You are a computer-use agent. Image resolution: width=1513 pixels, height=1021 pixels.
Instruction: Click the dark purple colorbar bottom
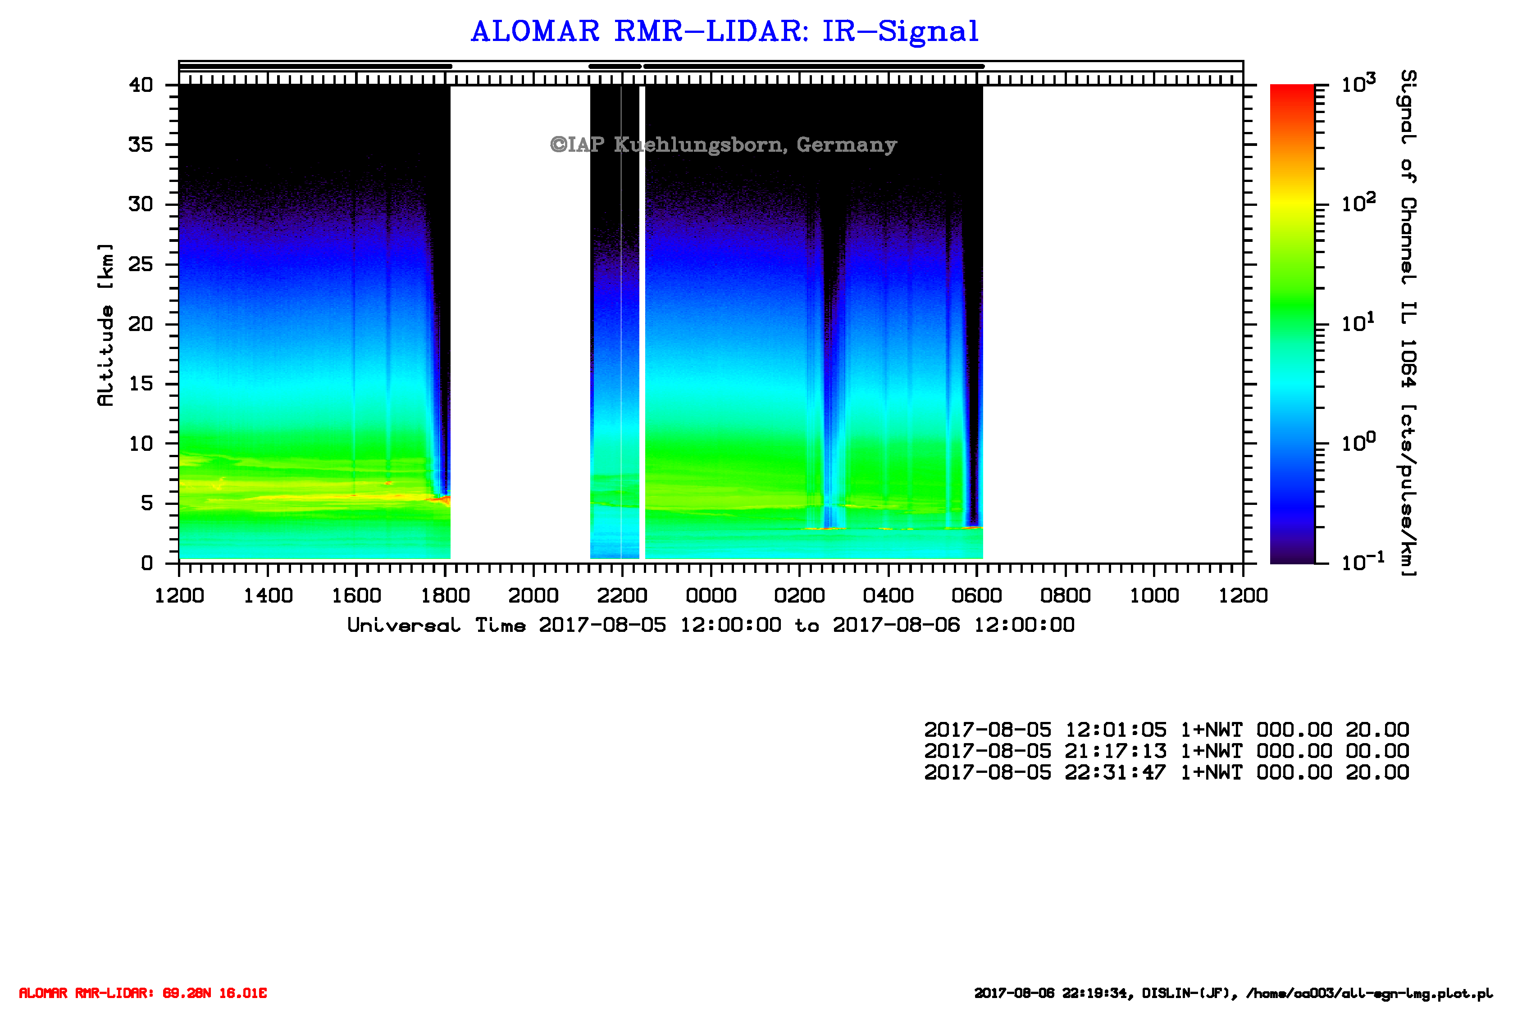pos(1292,556)
